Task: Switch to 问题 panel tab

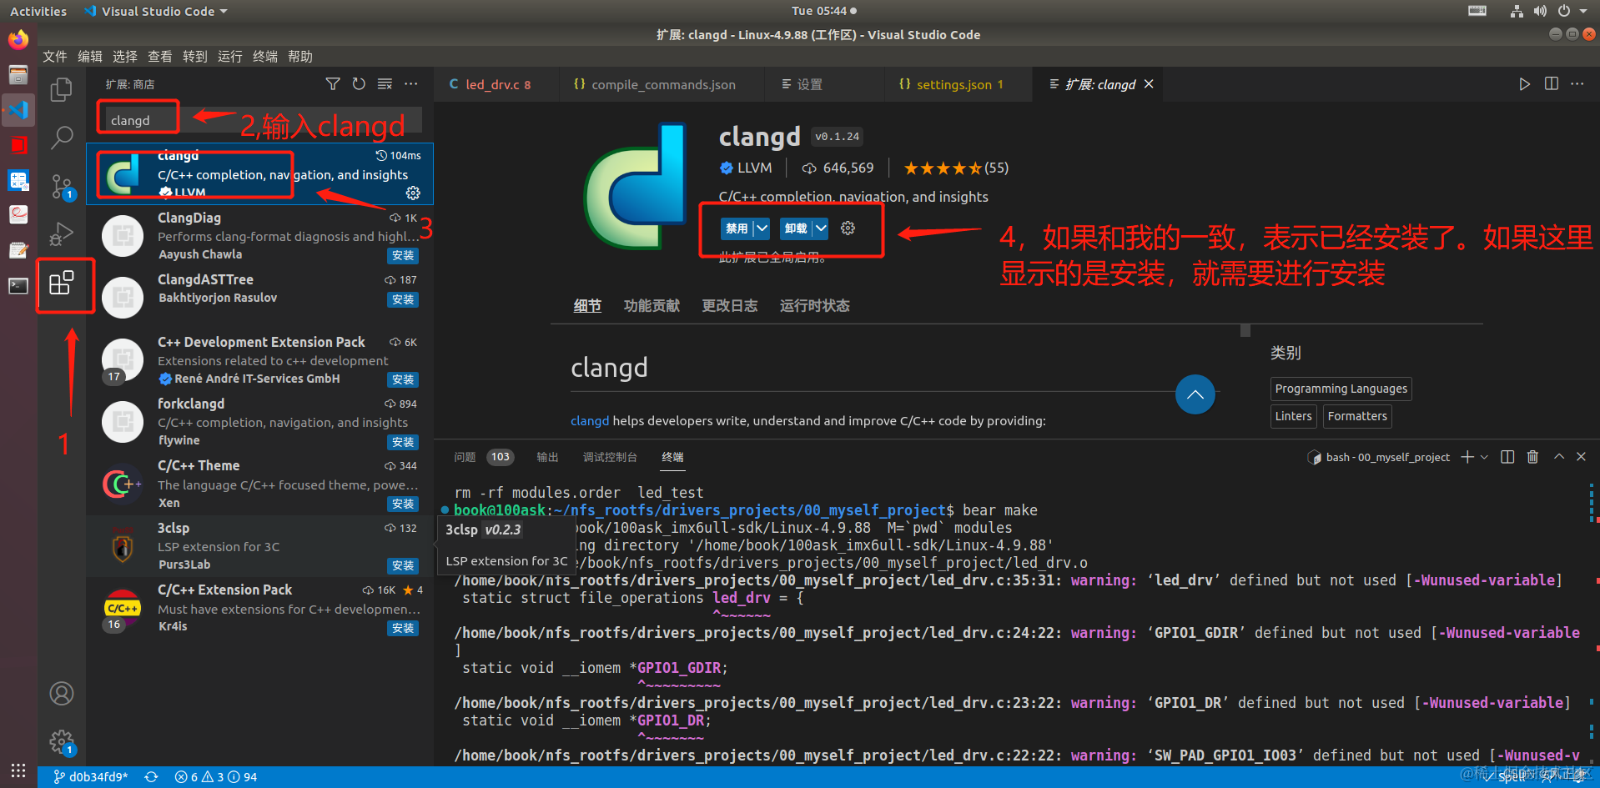Action: point(465,457)
